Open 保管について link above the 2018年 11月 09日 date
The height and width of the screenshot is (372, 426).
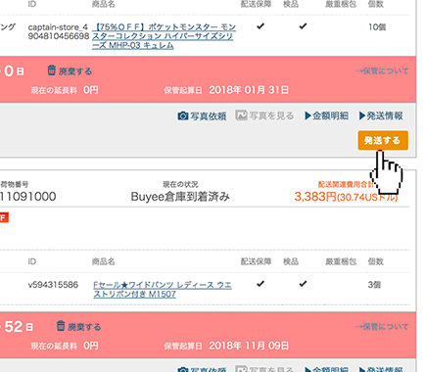pos(382,327)
